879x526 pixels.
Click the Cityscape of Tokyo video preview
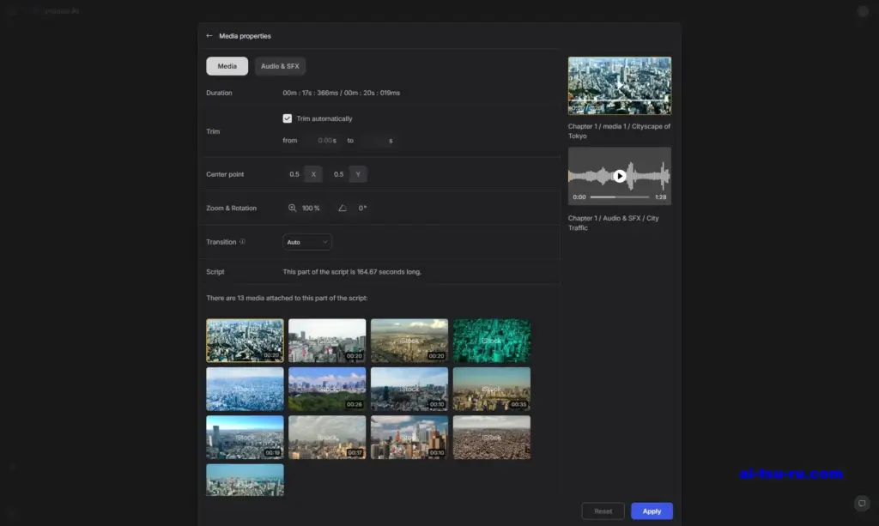[x=620, y=86]
